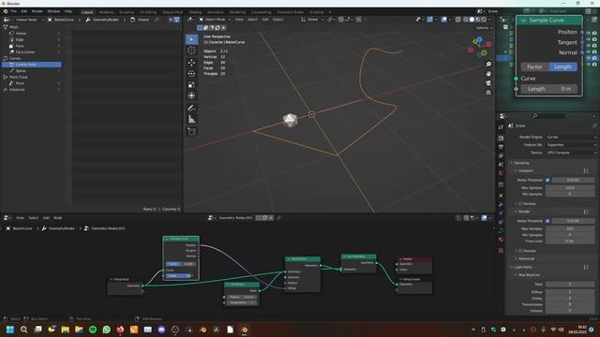Toggle selected-only filter in spreadsheet header
The height and width of the screenshot is (337, 600).
point(171,20)
